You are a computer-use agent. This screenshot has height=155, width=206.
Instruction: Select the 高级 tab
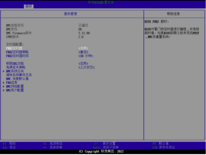[29, 6]
